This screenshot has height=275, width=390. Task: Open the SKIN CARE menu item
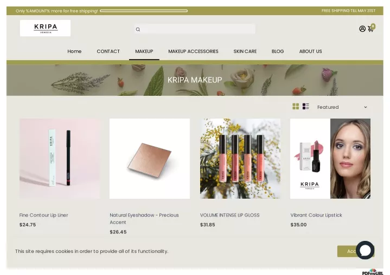(x=245, y=51)
